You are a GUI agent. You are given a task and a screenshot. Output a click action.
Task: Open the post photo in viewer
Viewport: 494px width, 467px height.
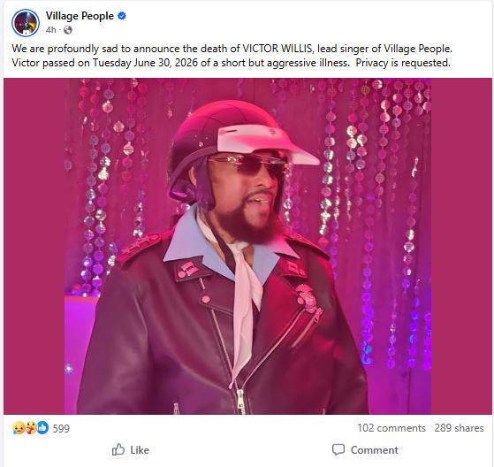click(x=247, y=246)
